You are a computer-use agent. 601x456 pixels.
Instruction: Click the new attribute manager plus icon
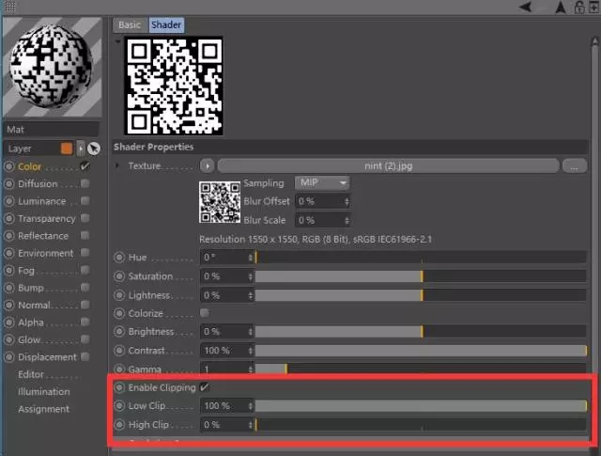click(593, 7)
